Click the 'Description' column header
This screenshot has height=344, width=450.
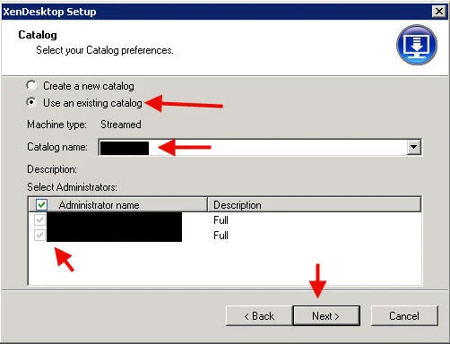click(314, 205)
